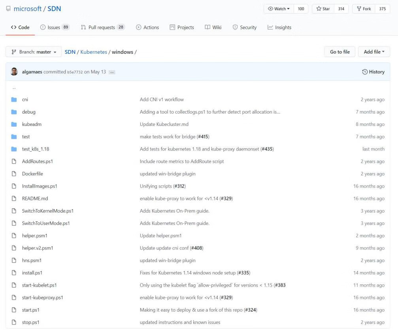Navigate to Kubernetes in breadcrumb path
This screenshot has width=398, height=331.
click(94, 52)
